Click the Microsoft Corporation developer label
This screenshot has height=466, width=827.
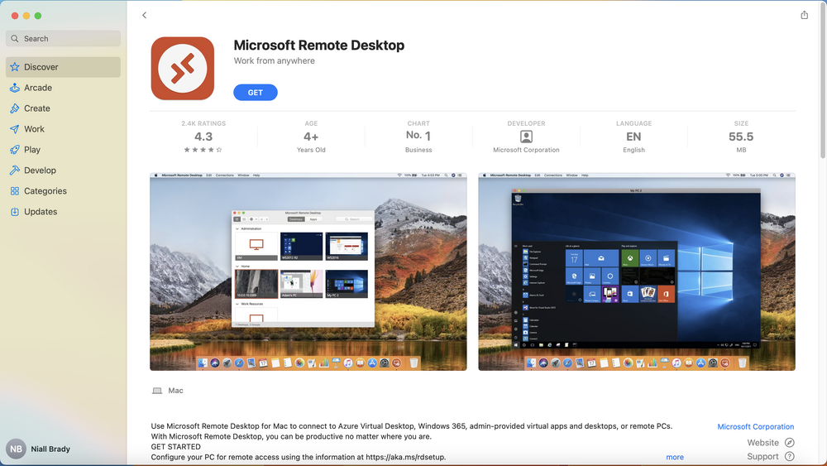click(526, 150)
